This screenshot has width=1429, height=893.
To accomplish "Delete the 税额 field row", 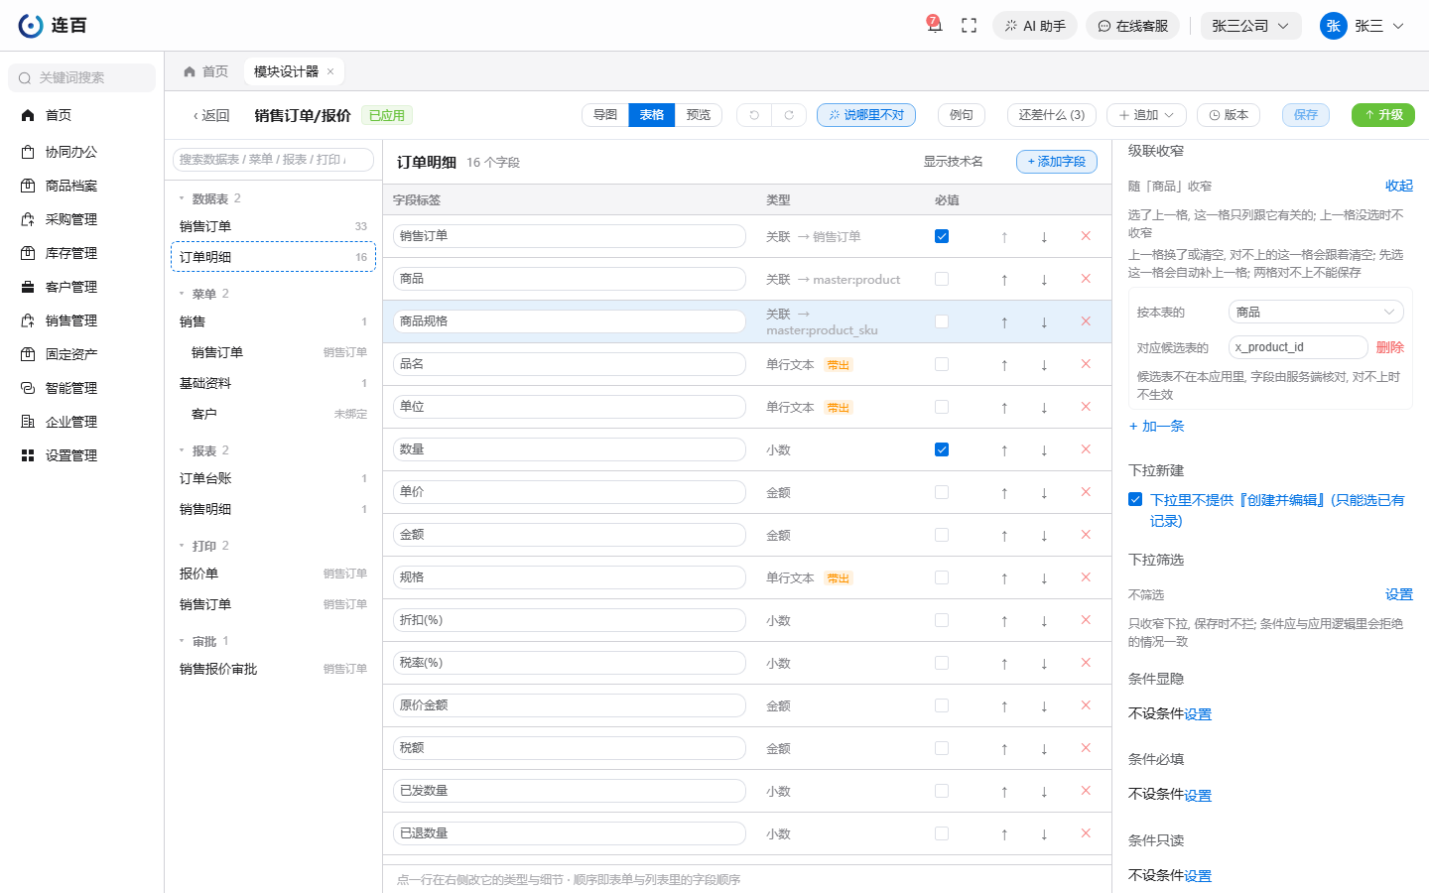I will click(x=1086, y=748).
